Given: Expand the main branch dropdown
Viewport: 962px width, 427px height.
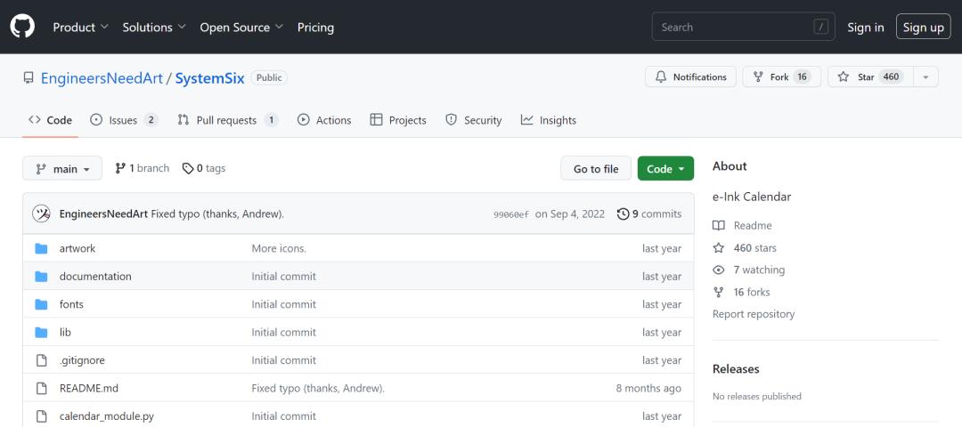Looking at the screenshot, I should (62, 168).
